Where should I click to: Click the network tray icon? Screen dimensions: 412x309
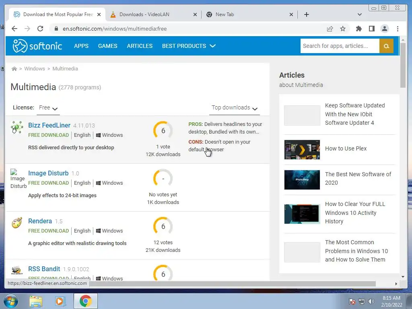pos(362,301)
